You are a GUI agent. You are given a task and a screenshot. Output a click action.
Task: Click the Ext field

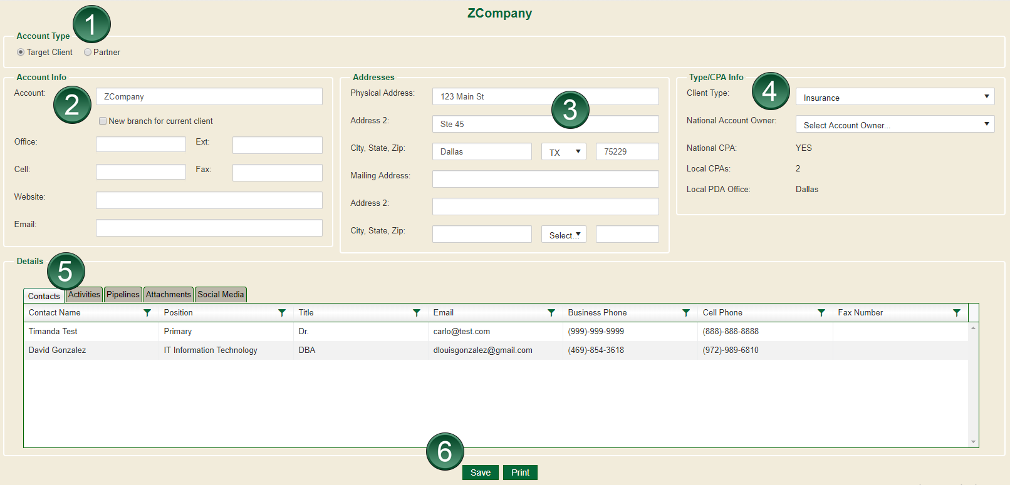pyautogui.click(x=278, y=145)
